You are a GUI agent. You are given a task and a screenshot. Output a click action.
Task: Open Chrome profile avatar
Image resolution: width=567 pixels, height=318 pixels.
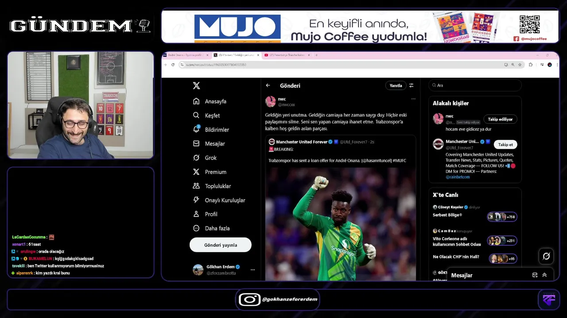[550, 65]
